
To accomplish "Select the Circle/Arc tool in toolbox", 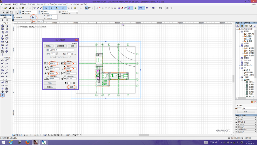I will click(x=2, y=73).
